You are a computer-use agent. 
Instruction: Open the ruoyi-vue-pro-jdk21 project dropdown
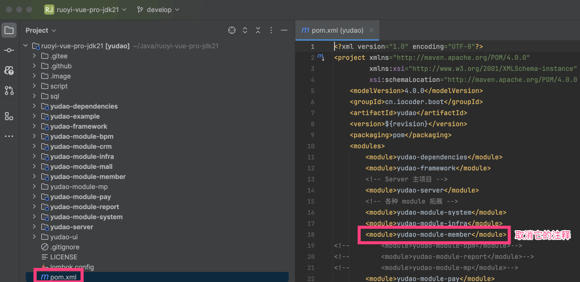coord(86,10)
